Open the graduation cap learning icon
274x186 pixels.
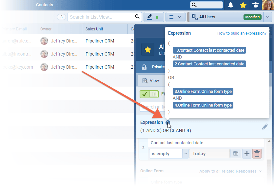[x=255, y=5]
